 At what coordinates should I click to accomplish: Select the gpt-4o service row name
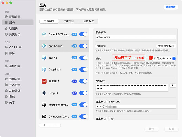pyautogui.click(x=53, y=58)
